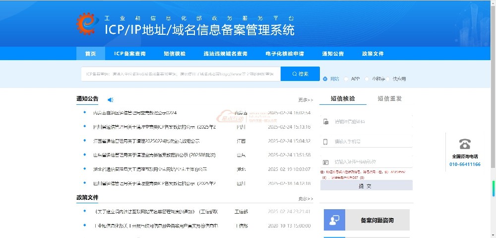Click the 提交 button in the SMS form
Image resolution: width=496 pixels, height=238 pixels.
coord(366,185)
